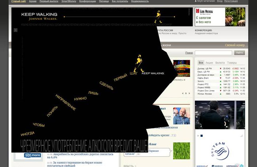Click the 'Нефть Brent' quote row
This screenshot has height=167, width=257.
tap(221, 78)
